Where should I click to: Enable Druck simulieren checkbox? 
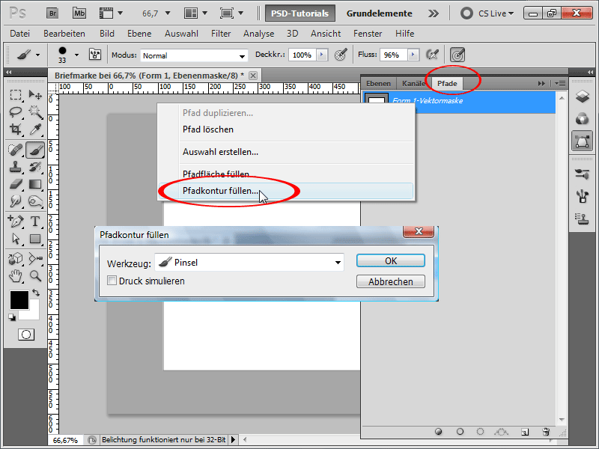tap(112, 281)
